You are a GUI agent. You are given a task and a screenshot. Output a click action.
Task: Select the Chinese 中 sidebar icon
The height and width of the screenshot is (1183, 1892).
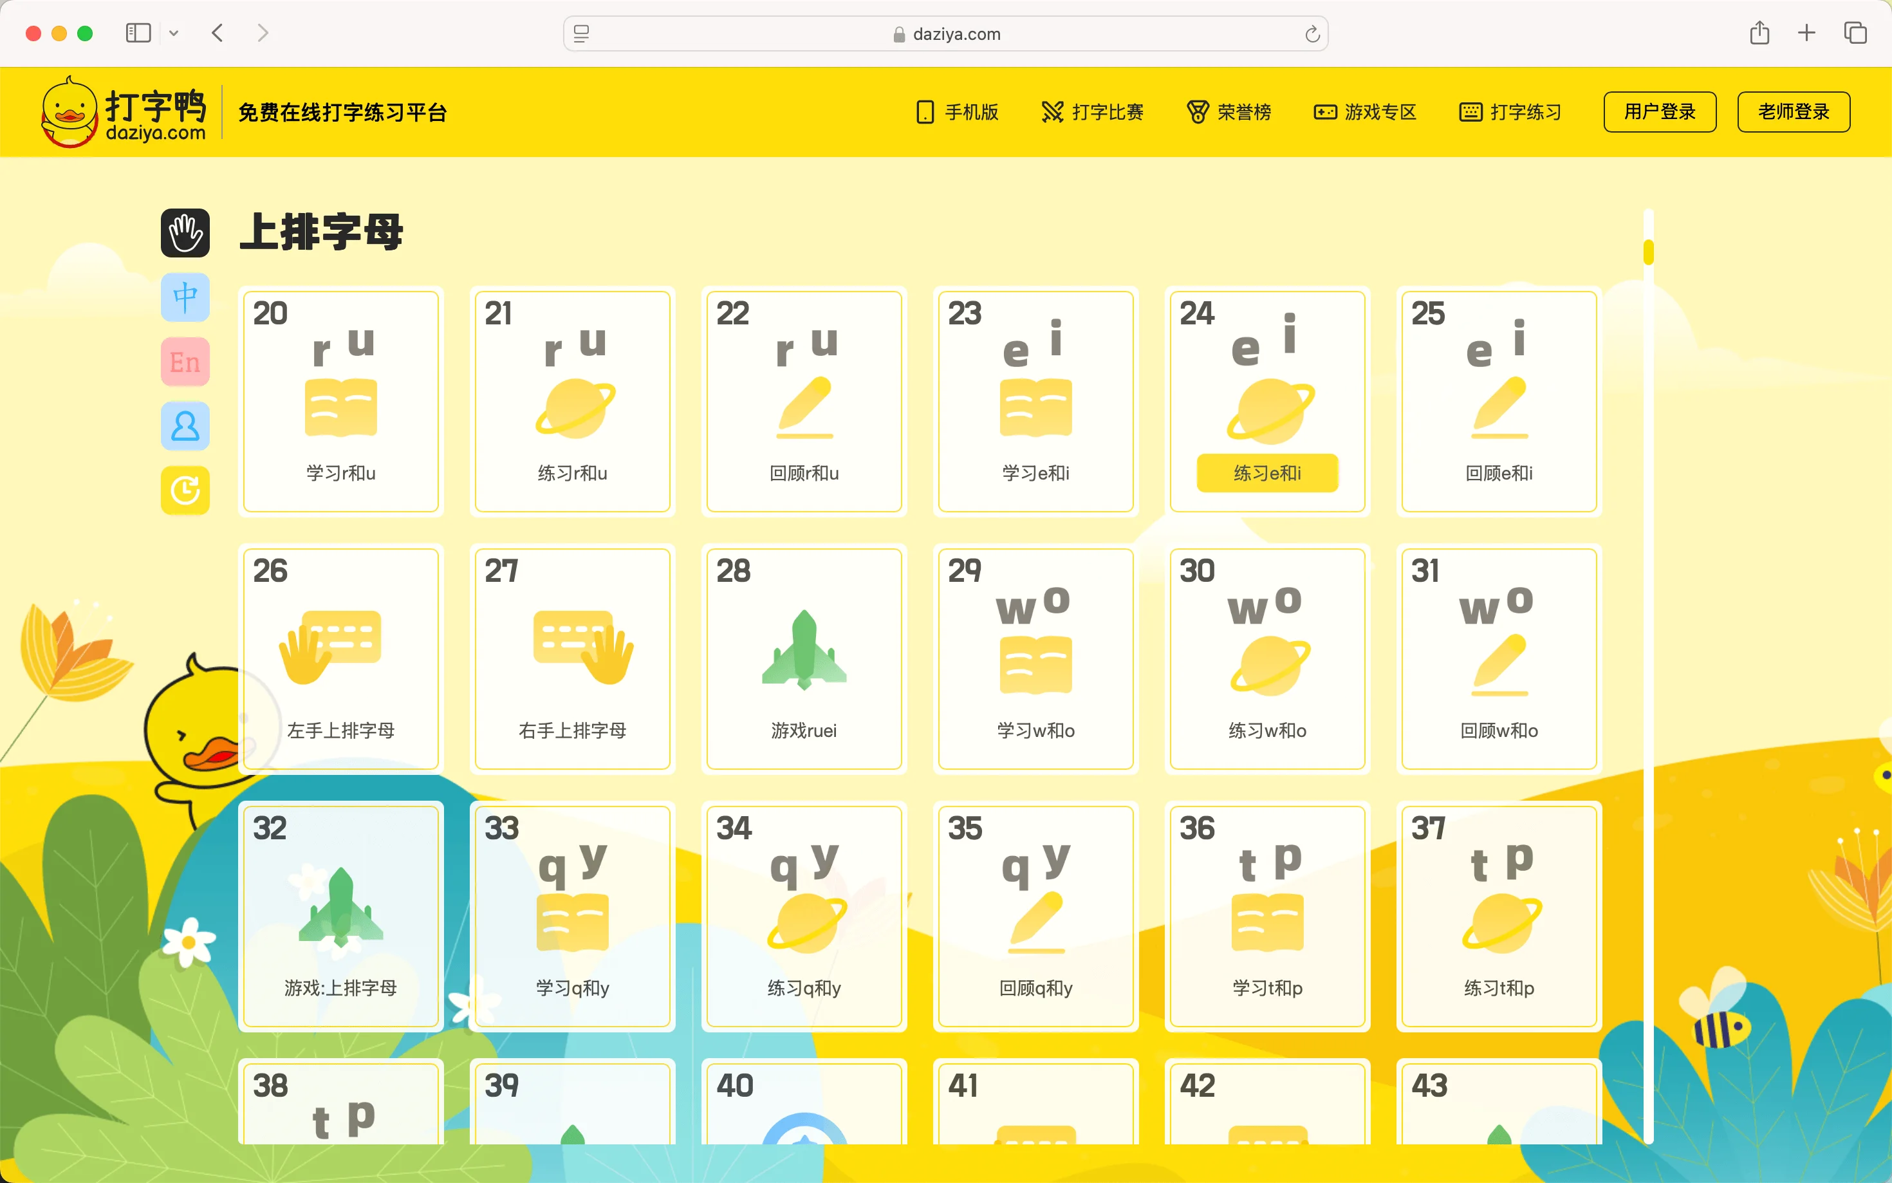185,297
